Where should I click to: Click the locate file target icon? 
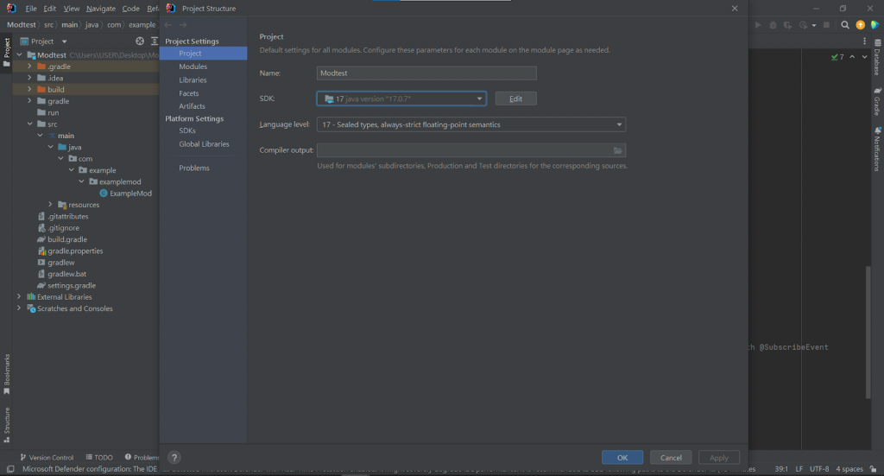point(140,41)
